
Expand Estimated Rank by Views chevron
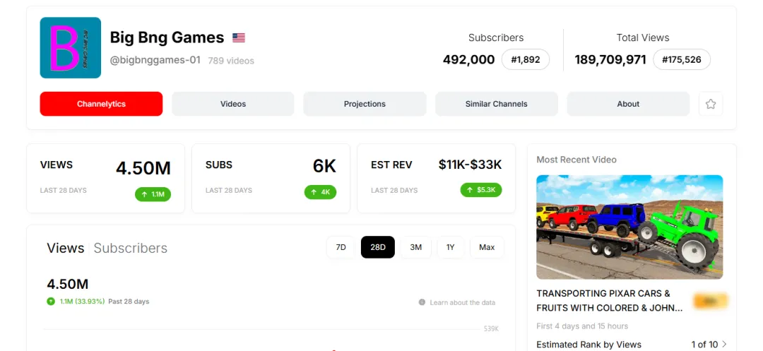[725, 344]
